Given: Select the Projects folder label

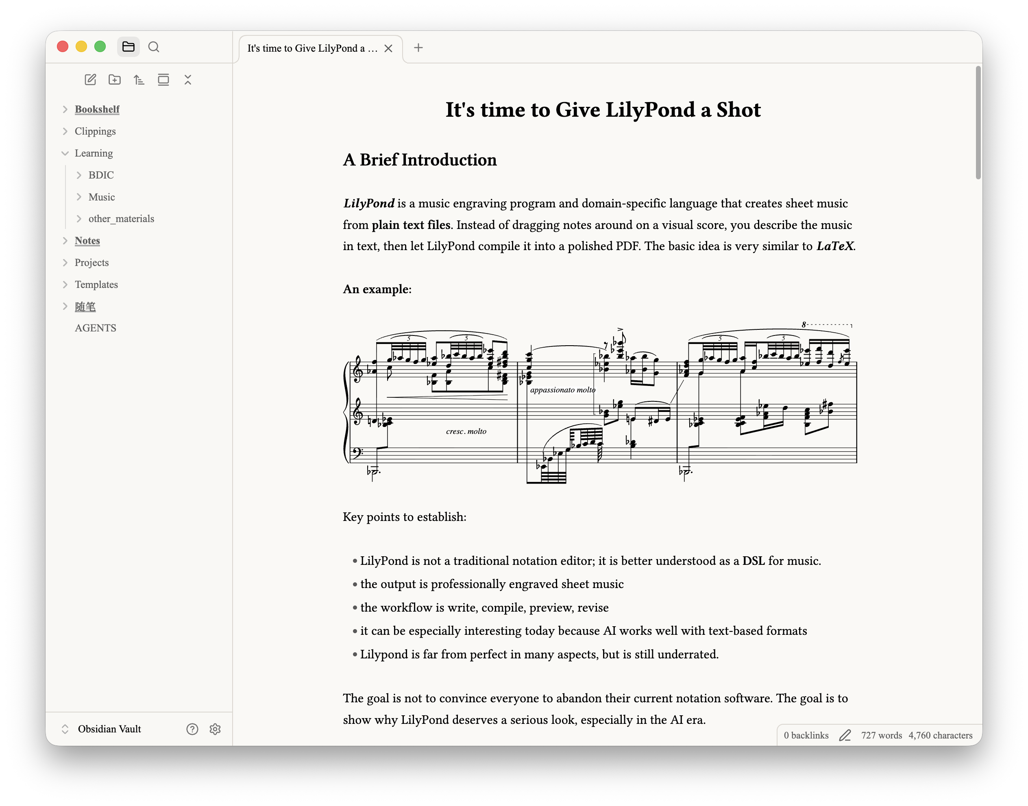Looking at the screenshot, I should pos(91,262).
